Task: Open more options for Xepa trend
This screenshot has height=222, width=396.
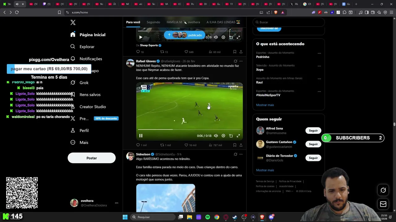Action: coord(319,66)
